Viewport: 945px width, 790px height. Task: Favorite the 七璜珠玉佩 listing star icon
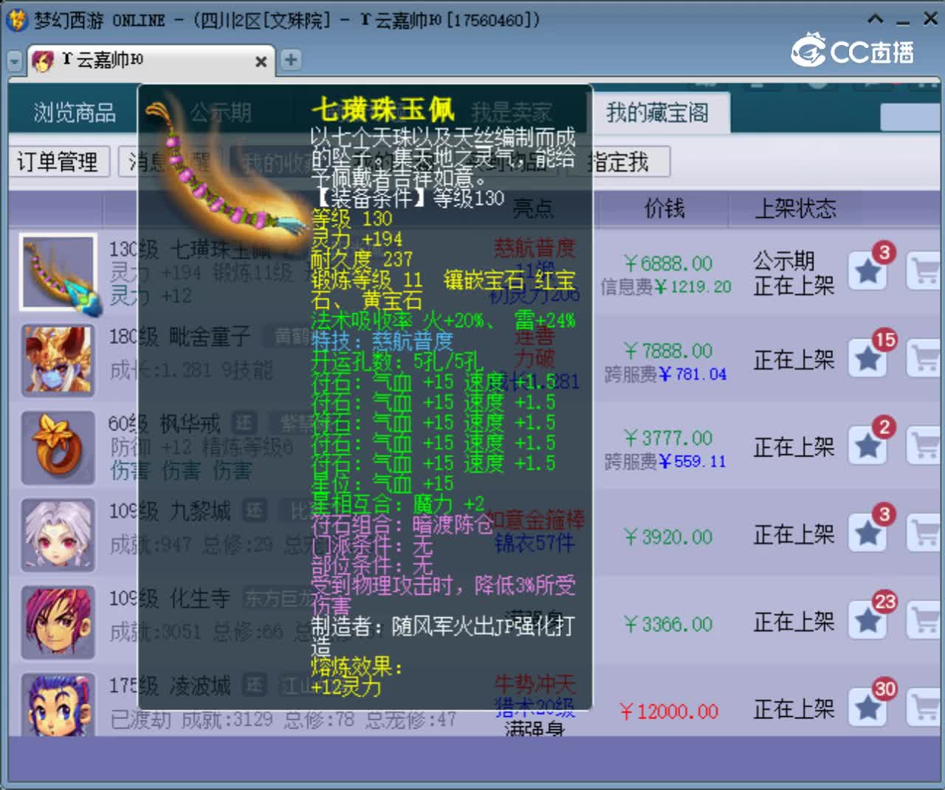868,272
